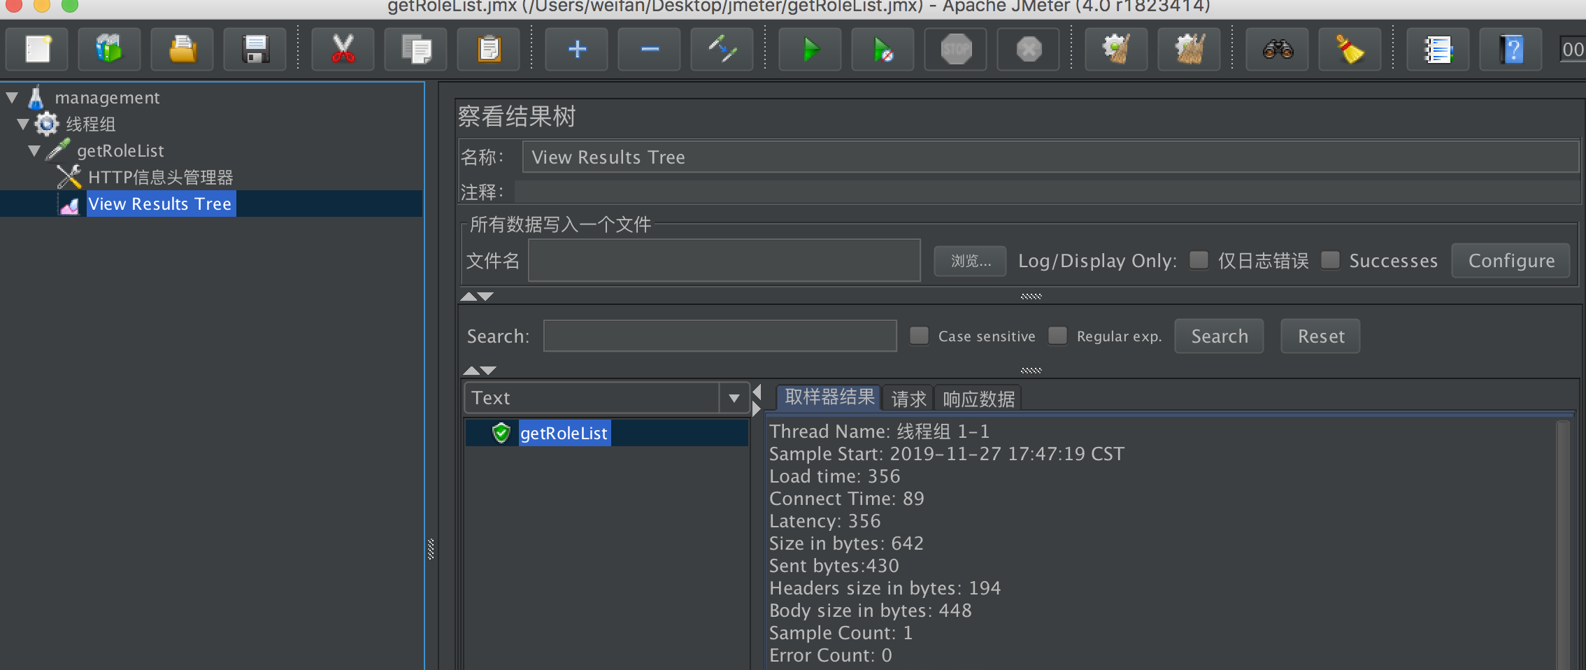This screenshot has width=1586, height=670.
Task: Select the 线程组 thread group node
Action: click(90, 124)
